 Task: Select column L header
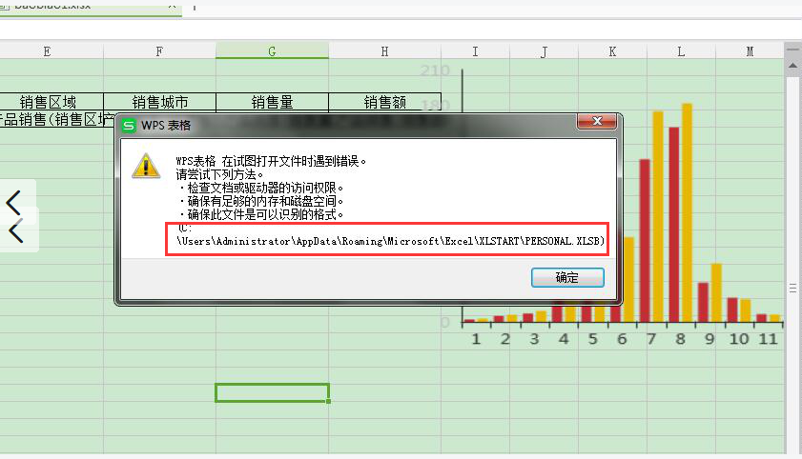(x=681, y=51)
